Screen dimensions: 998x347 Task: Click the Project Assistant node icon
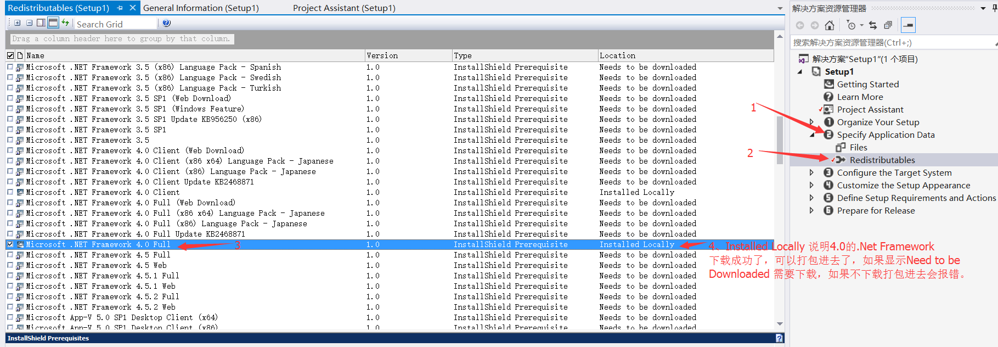[828, 109]
